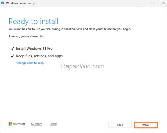Minimize the Windows Server Setup window
167x133 pixels.
(x=141, y=3)
